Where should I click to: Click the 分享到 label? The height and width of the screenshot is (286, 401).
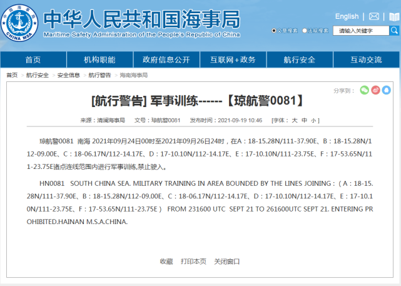click(x=344, y=91)
